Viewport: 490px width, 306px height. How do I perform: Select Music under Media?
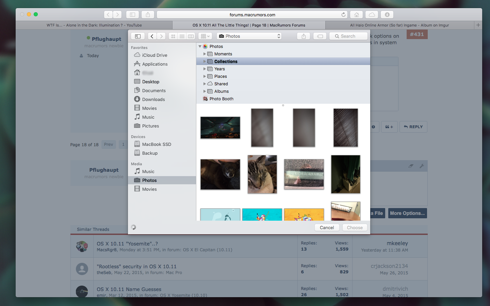162,171
